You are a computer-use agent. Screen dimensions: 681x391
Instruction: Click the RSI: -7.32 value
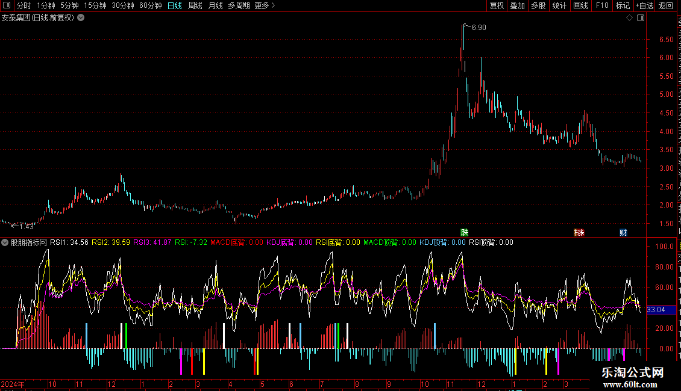(191, 242)
